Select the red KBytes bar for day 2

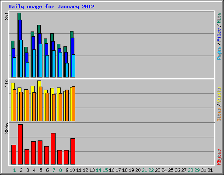tap(20, 144)
